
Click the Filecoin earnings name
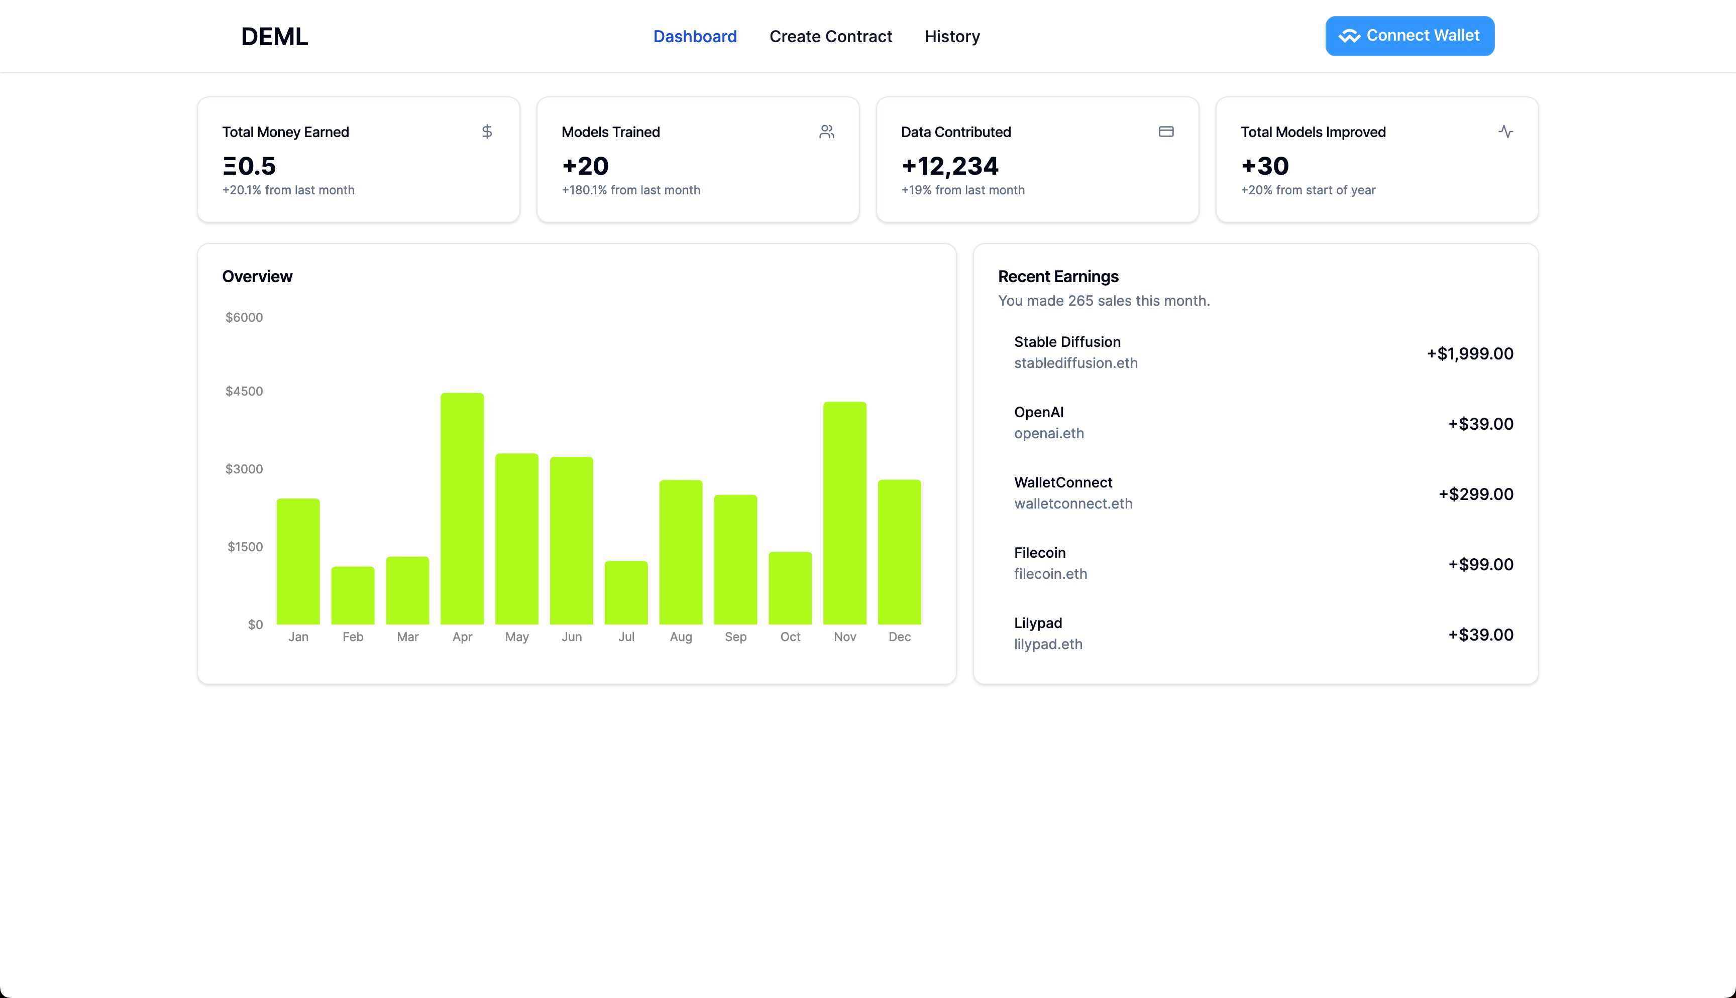[1039, 552]
